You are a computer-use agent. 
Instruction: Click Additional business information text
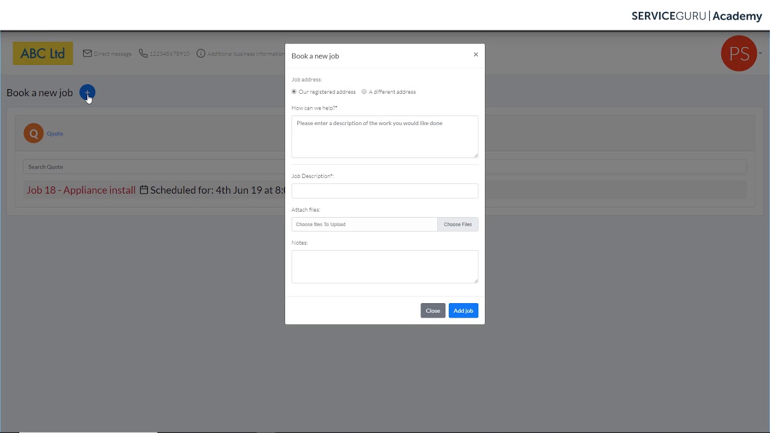coord(246,54)
